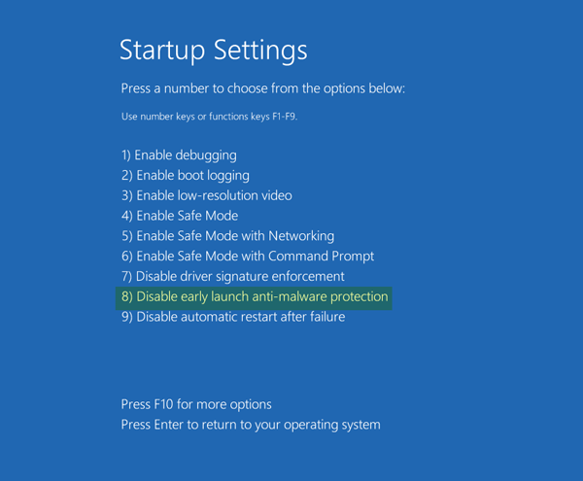Viewport: 583px width, 481px height.
Task: Choose option 4 Enable Safe Mode
Action: click(180, 216)
